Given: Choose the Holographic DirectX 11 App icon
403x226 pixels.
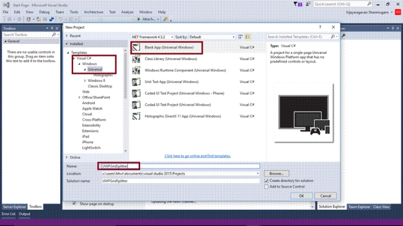Looking at the screenshot, I should coord(136,116).
